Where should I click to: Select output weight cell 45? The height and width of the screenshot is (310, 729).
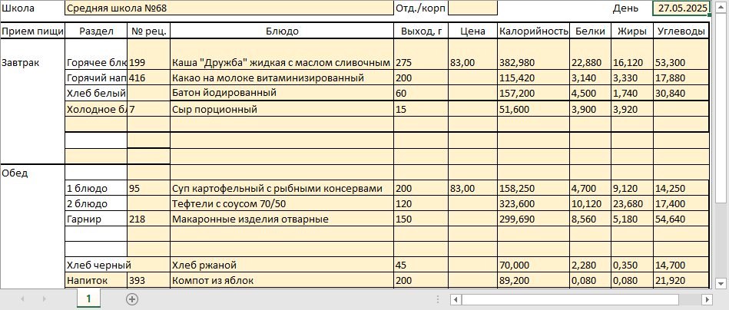(421, 265)
